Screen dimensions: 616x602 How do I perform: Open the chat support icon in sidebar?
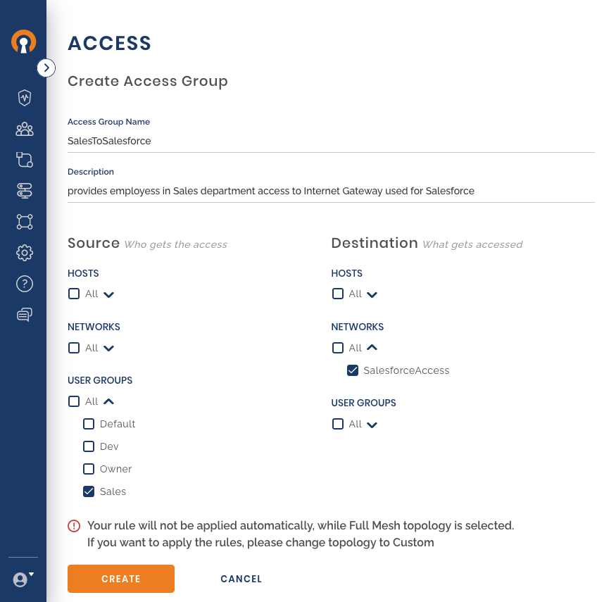[x=25, y=314]
